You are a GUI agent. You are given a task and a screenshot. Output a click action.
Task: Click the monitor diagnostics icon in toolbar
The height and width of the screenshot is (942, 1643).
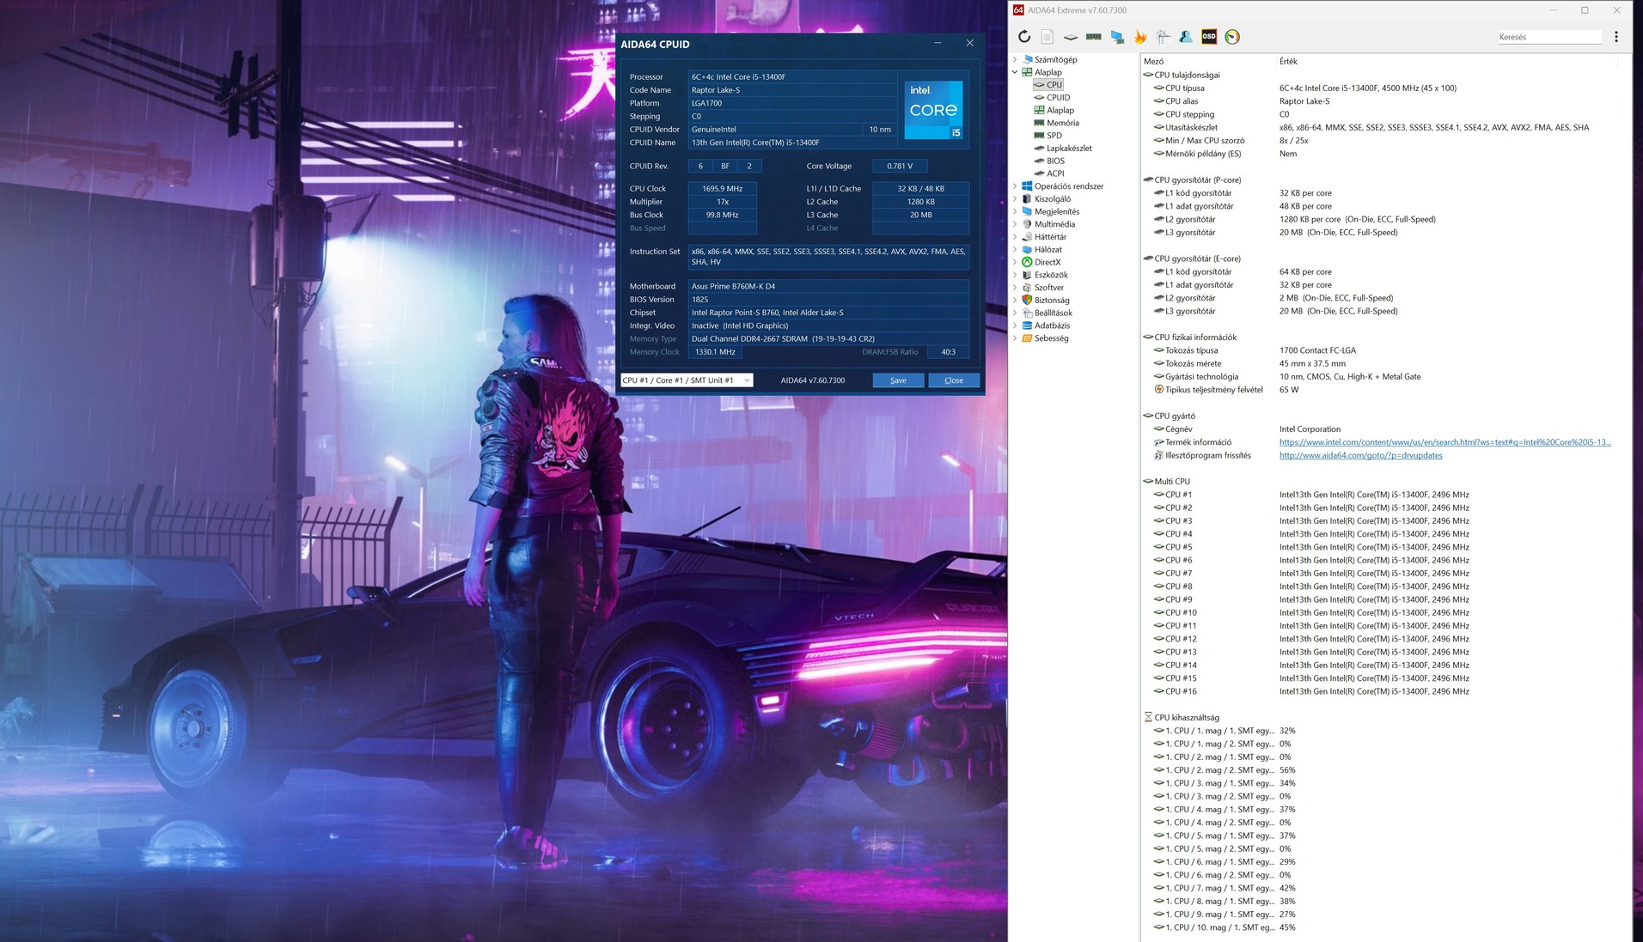(1117, 37)
